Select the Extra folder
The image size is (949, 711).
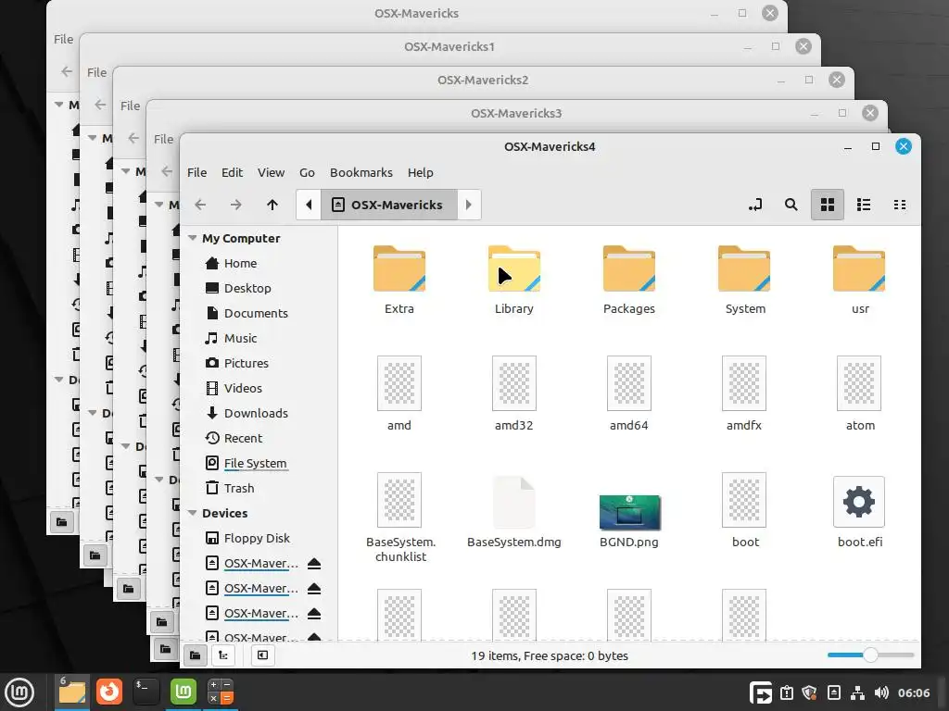399,280
